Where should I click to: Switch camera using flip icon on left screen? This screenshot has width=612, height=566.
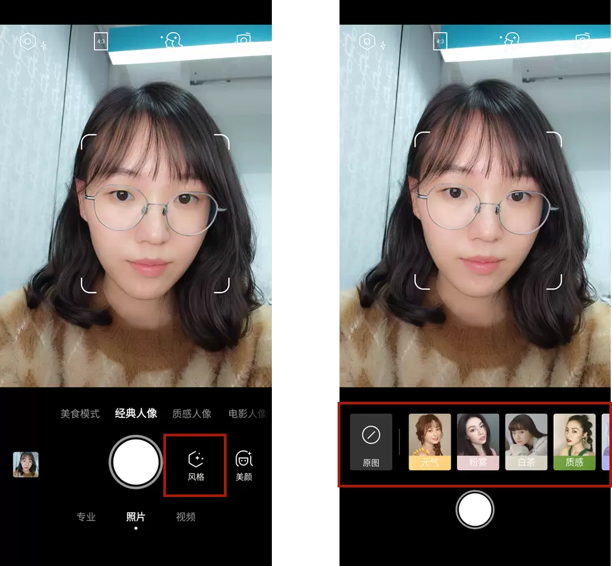(x=243, y=42)
